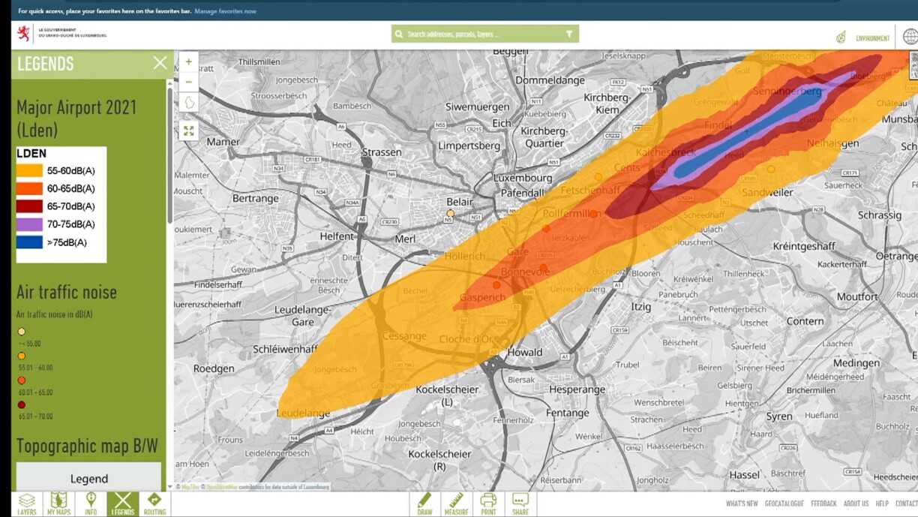Open My Maps in bottom toolbar
Image resolution: width=918 pixels, height=517 pixels.
58,503
